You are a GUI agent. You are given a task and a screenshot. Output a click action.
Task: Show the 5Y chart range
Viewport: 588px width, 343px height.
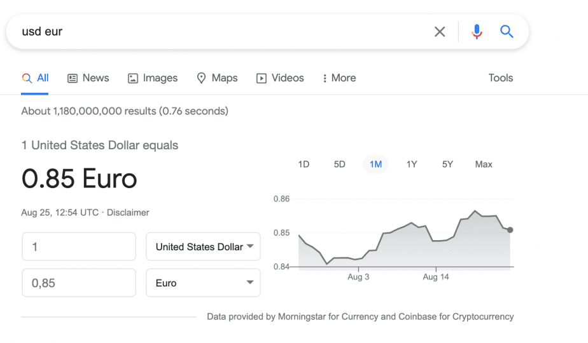(447, 165)
